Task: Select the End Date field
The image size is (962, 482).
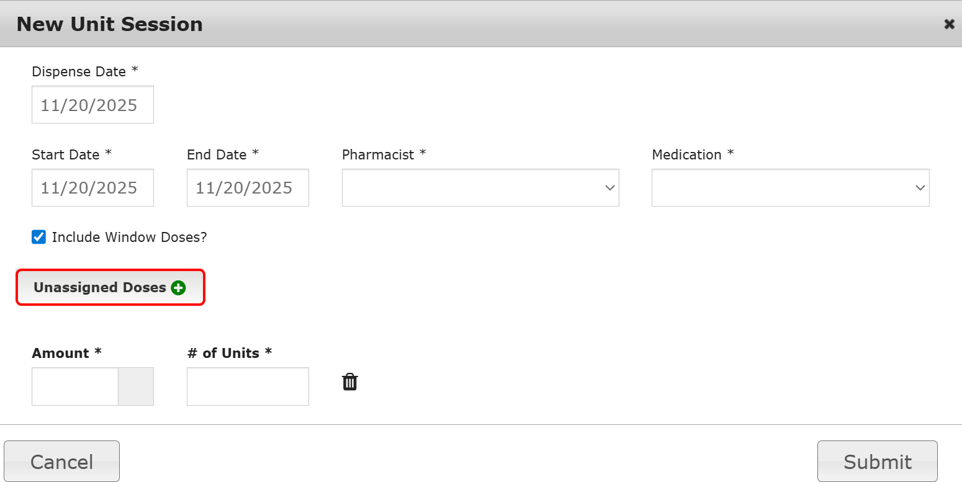Action: [248, 187]
